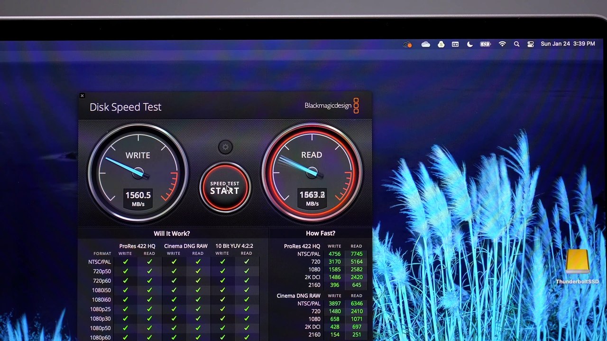This screenshot has height=341, width=607.
Task: Start the speed test
Action: 225,188
